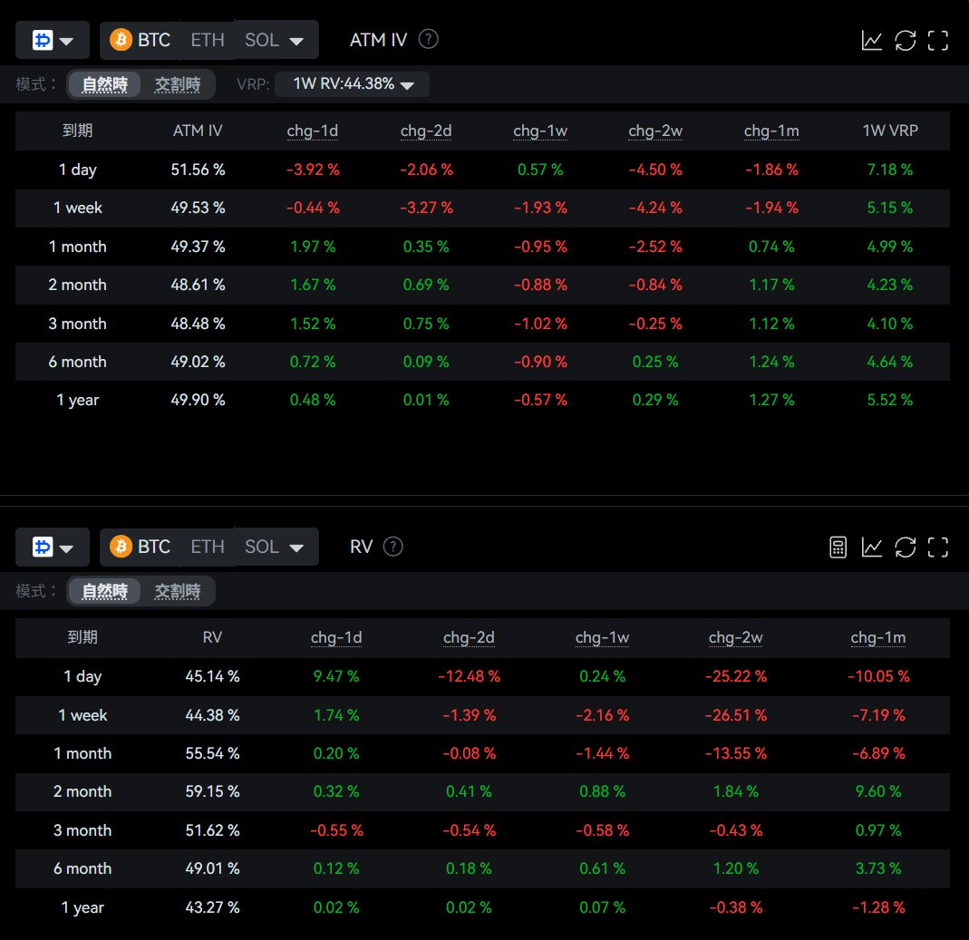969x940 pixels.
Task: Click chg-1w column header in RV table
Action: point(603,638)
